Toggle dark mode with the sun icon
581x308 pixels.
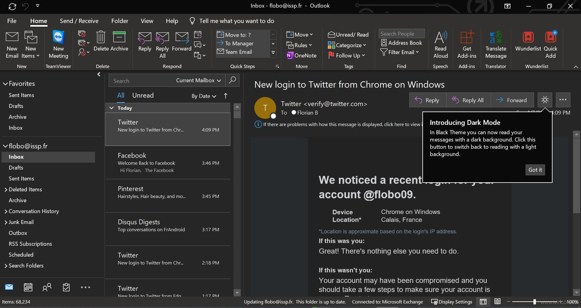click(545, 100)
